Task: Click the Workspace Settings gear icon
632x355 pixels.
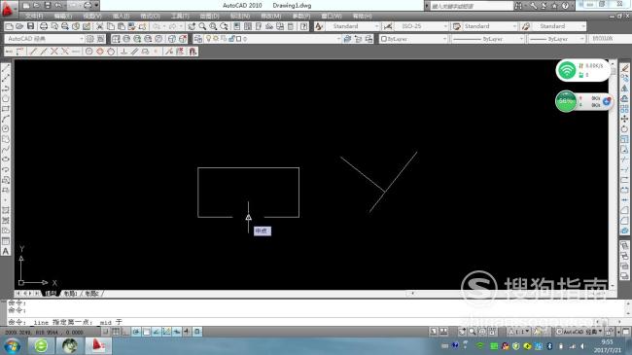Action: coord(89,39)
